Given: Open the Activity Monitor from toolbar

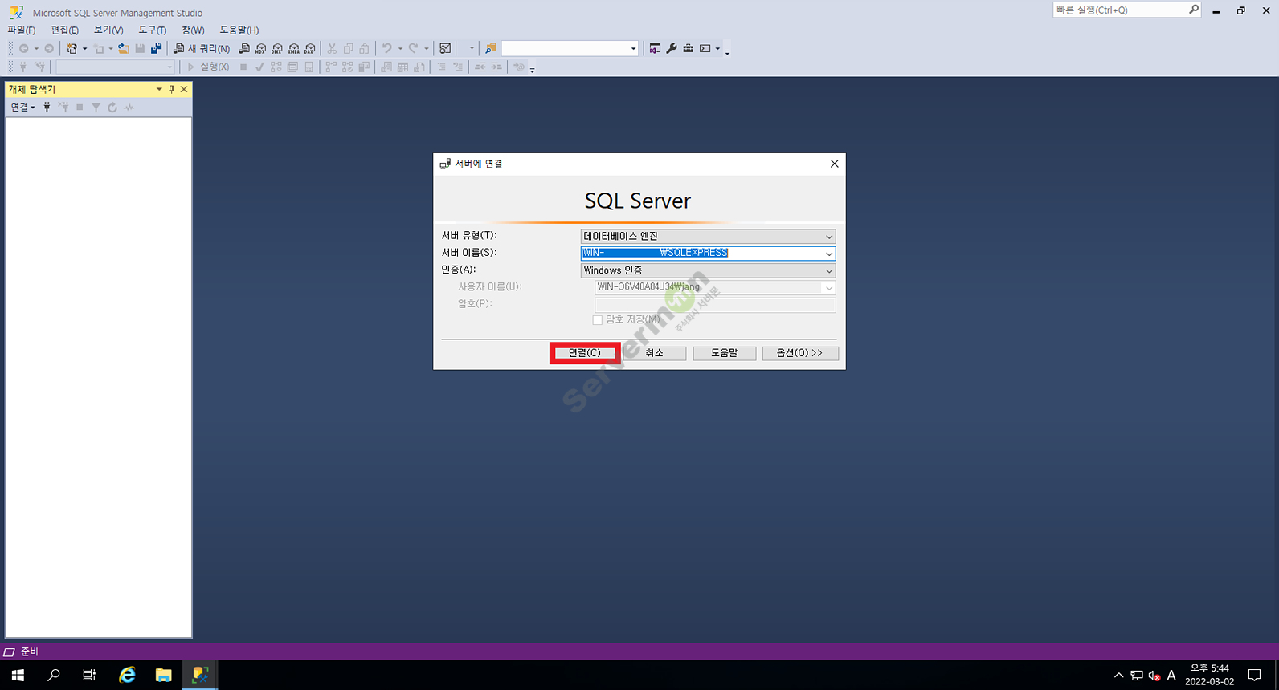Looking at the screenshot, I should 445,48.
